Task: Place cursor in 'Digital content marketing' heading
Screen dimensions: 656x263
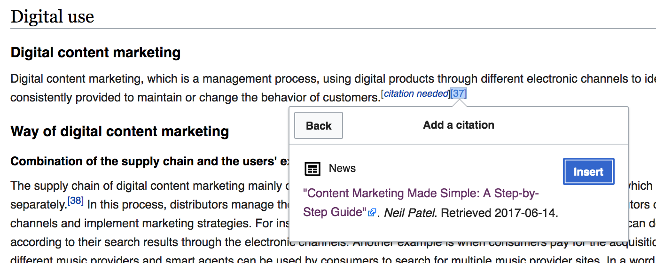Action: (95, 52)
